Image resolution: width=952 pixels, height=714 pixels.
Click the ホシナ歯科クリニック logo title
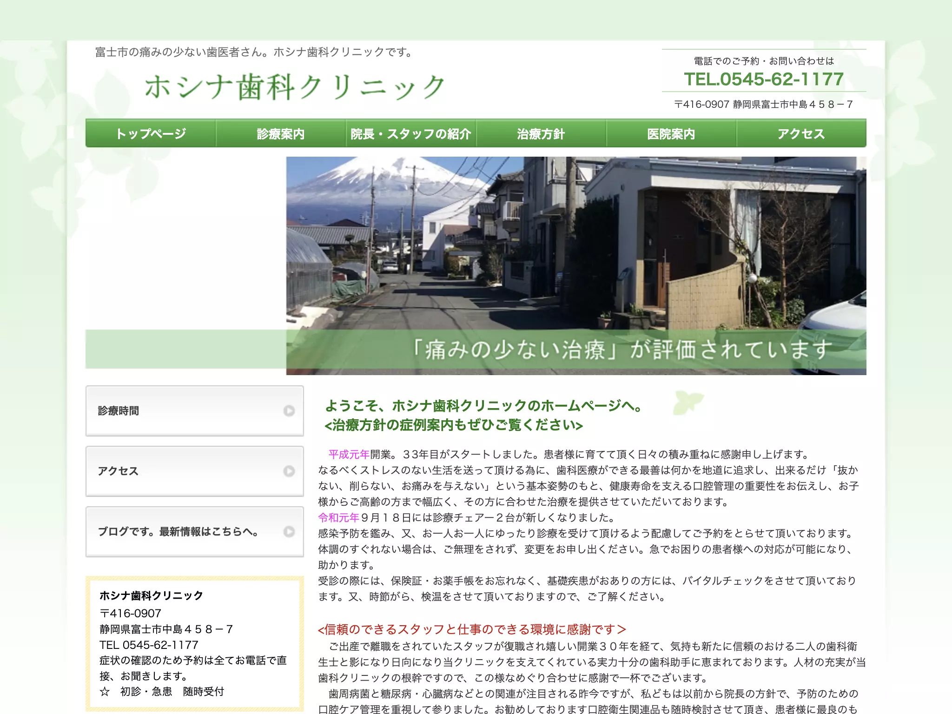[x=295, y=87]
